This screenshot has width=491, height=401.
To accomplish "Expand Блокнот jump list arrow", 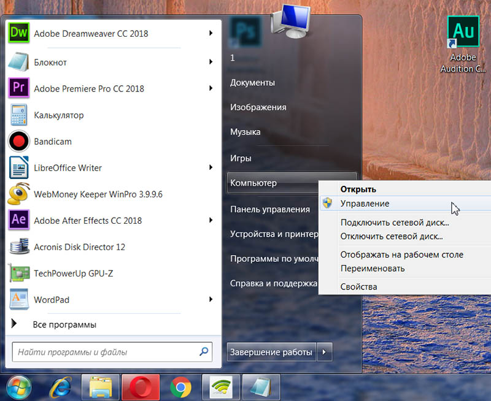I will tap(211, 62).
